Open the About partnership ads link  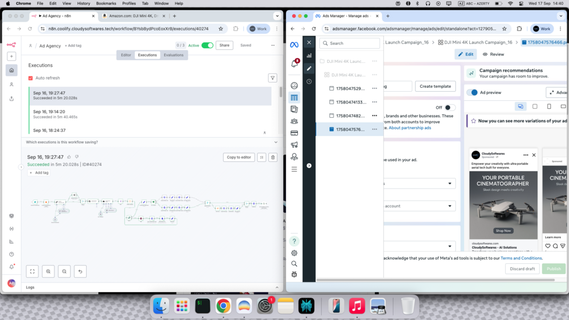click(x=410, y=127)
